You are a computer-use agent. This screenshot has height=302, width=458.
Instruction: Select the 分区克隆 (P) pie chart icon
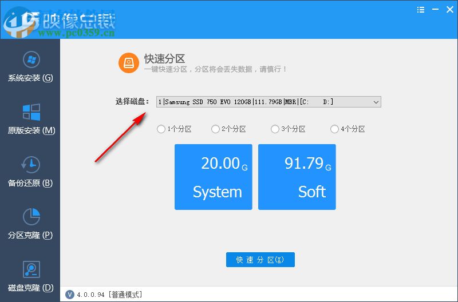[x=31, y=217]
